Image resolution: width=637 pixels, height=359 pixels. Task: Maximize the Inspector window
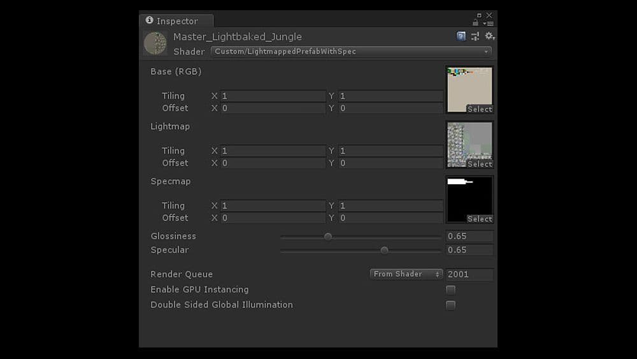[x=480, y=15]
